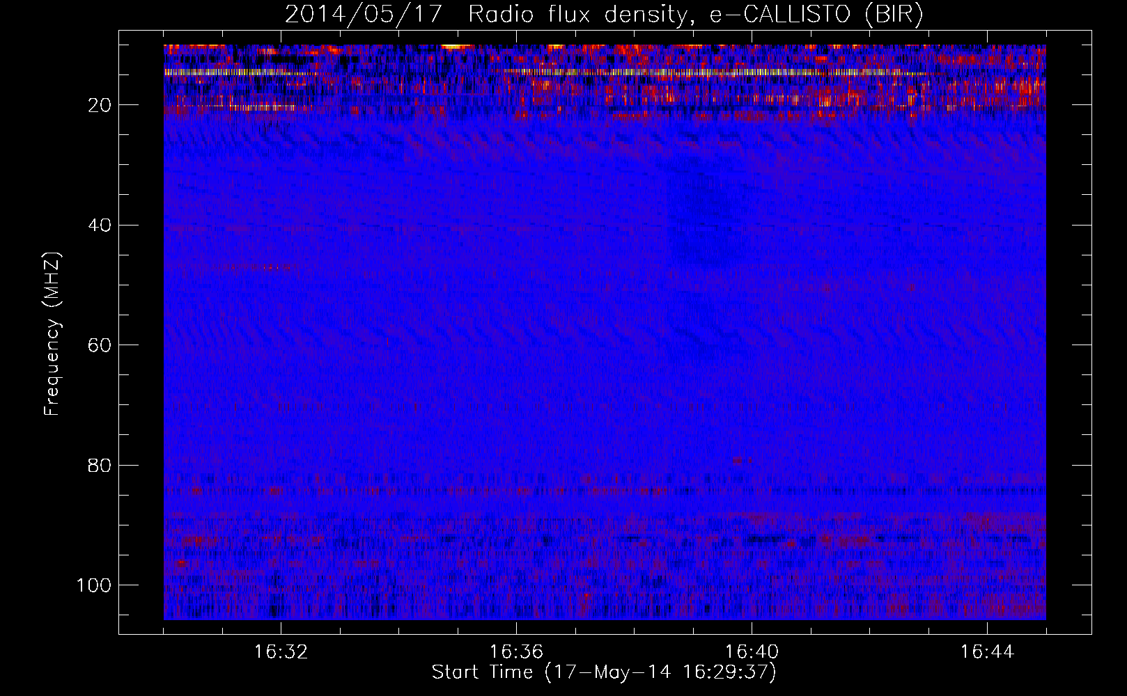
Task: Click the 60 MHz frequency tick label
Action: 100,345
